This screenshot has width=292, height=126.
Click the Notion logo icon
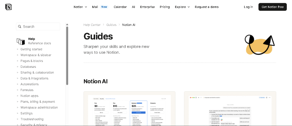[x=9, y=7]
